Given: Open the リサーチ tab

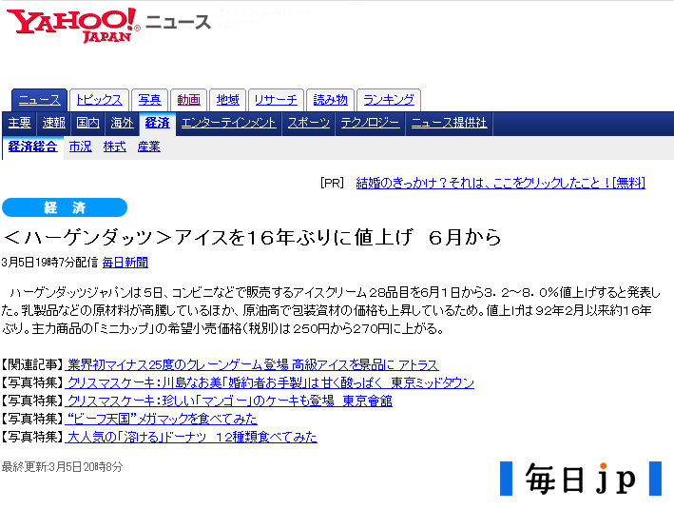Looking at the screenshot, I should coord(276,100).
